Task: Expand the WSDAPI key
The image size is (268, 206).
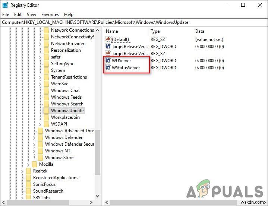Action: [40, 124]
